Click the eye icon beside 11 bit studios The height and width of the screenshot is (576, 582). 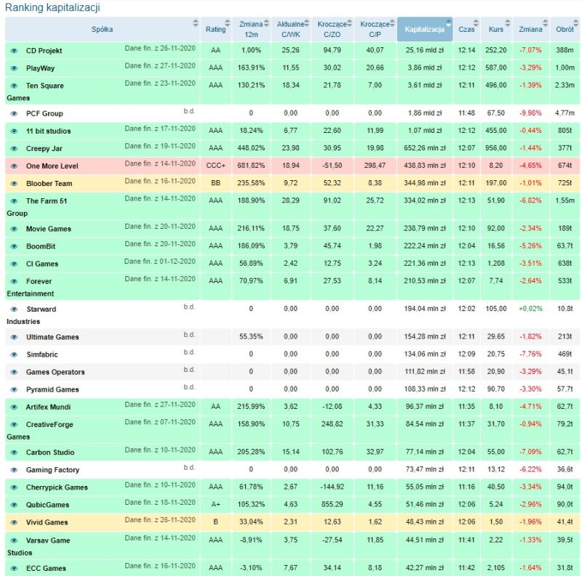[14, 131]
